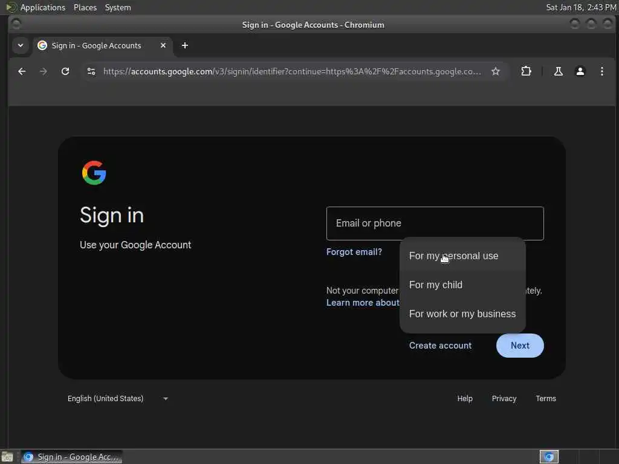The image size is (619, 464).
Task: Open the Help link
Action: 465,399
